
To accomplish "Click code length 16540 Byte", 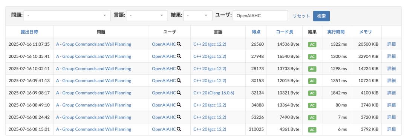I will coord(288,56).
